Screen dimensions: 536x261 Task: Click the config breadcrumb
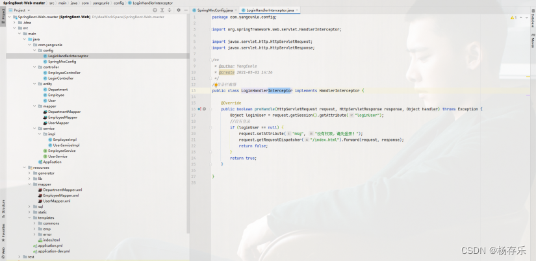[x=119, y=3]
